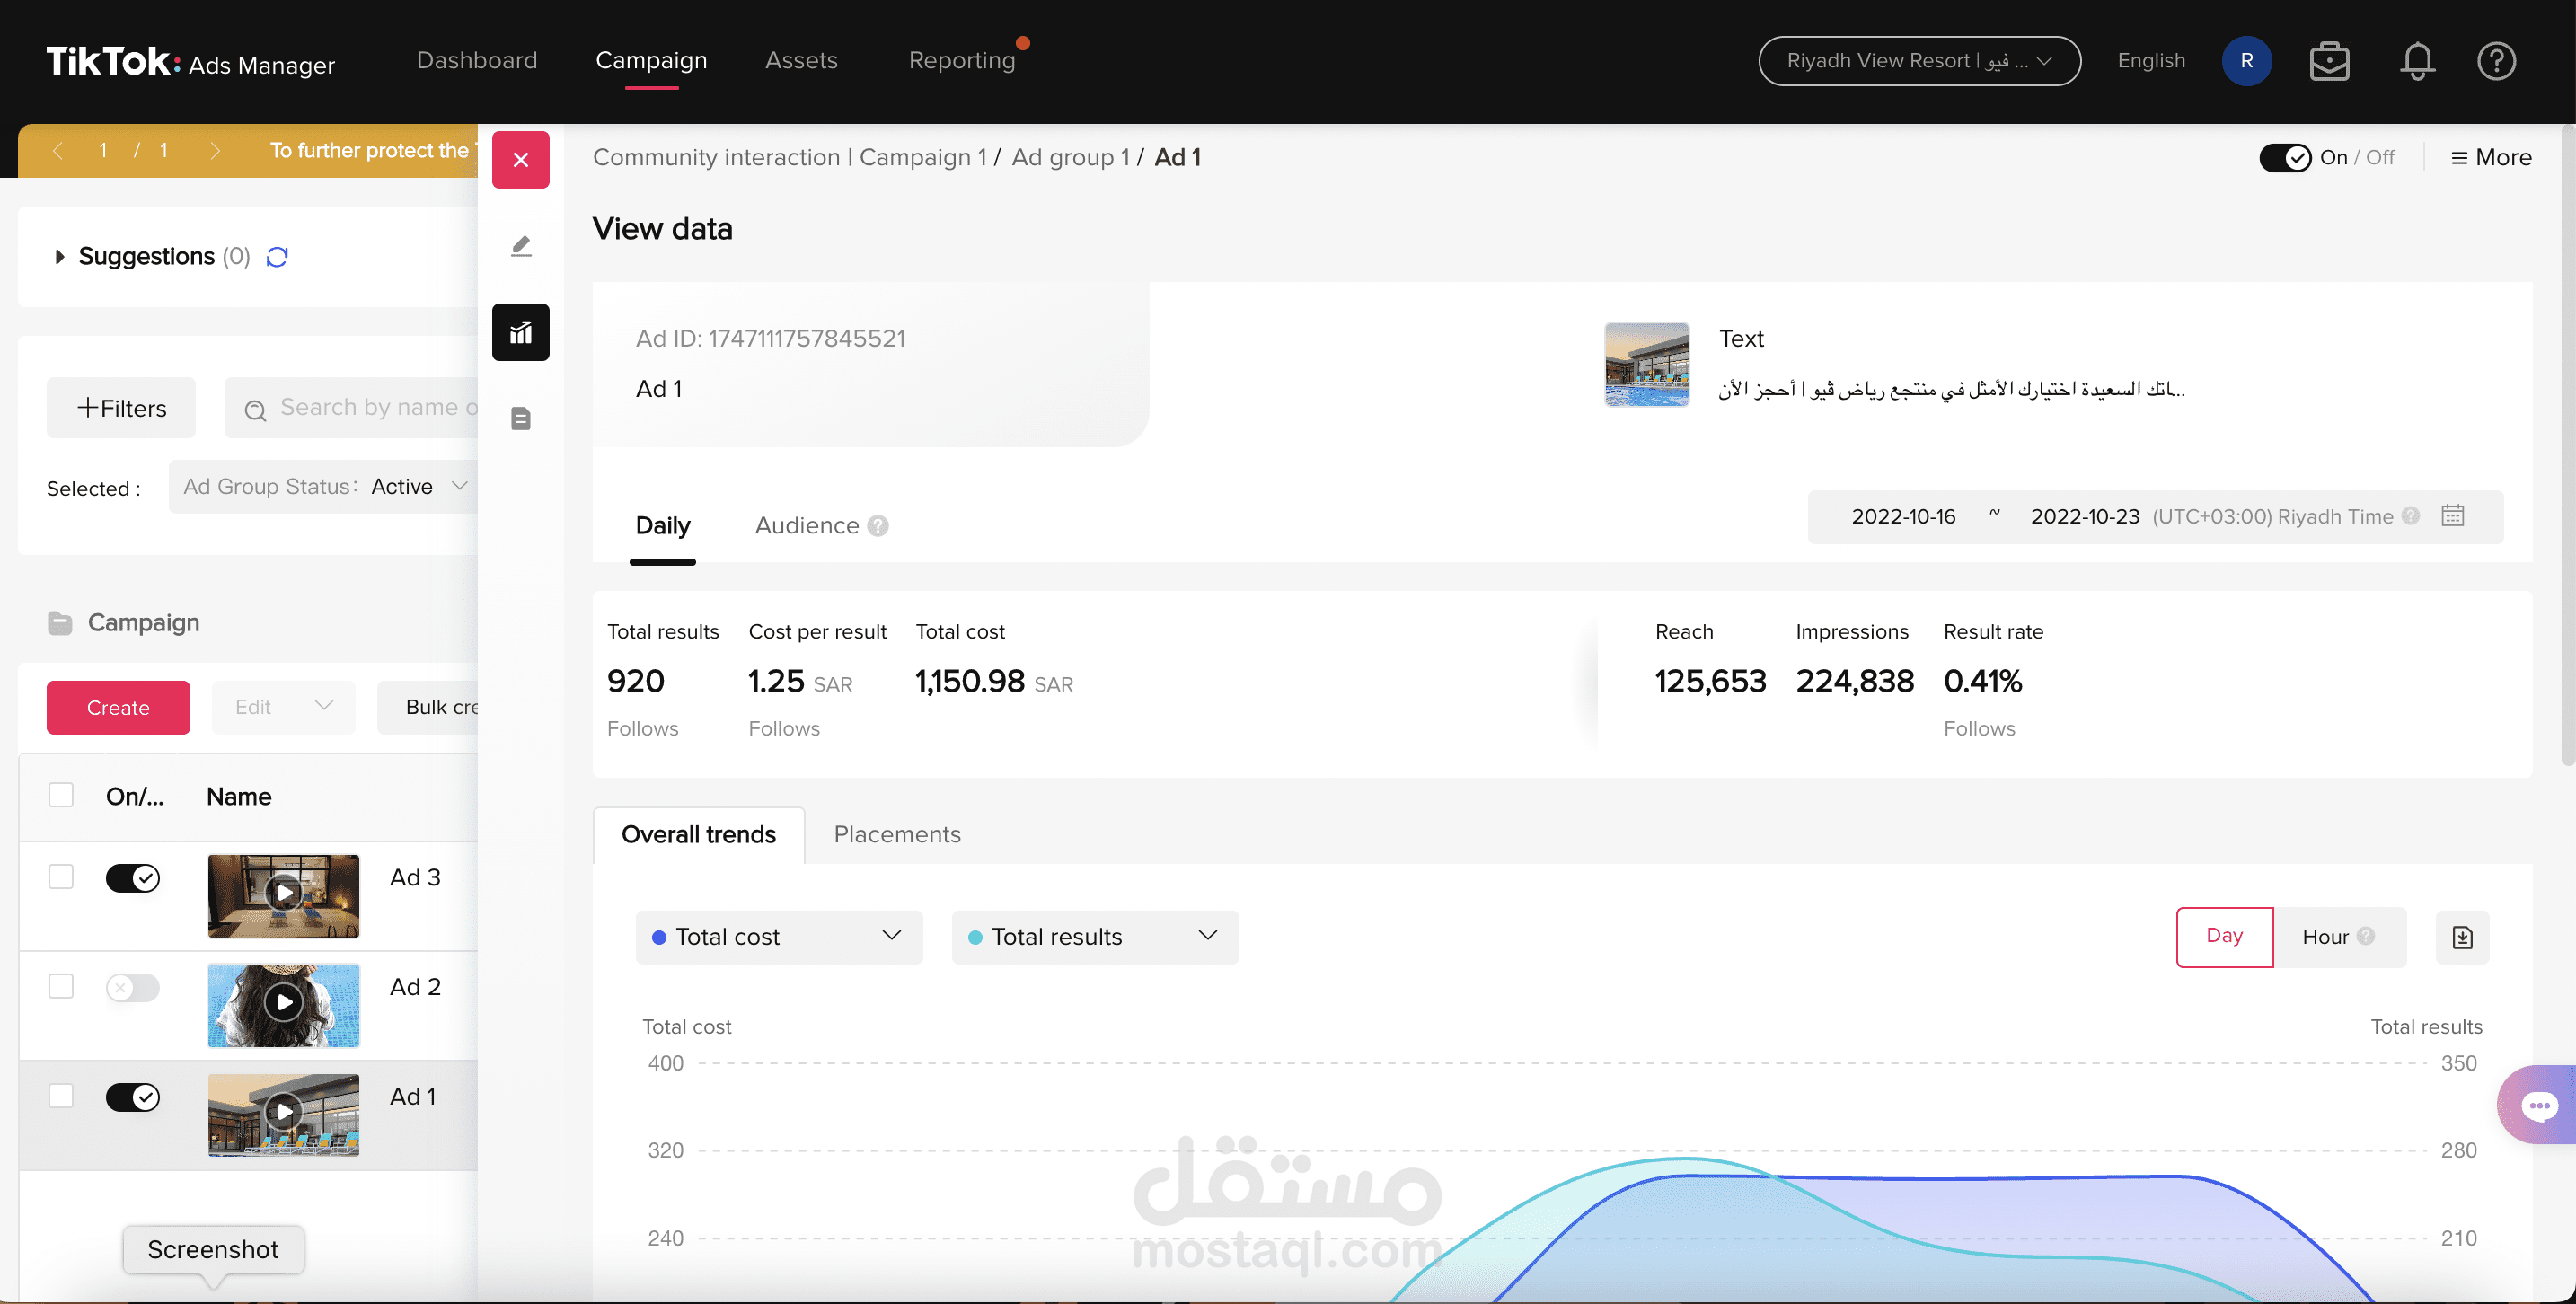This screenshot has width=2576, height=1304.
Task: Switch to the Placements tab
Action: [897, 835]
